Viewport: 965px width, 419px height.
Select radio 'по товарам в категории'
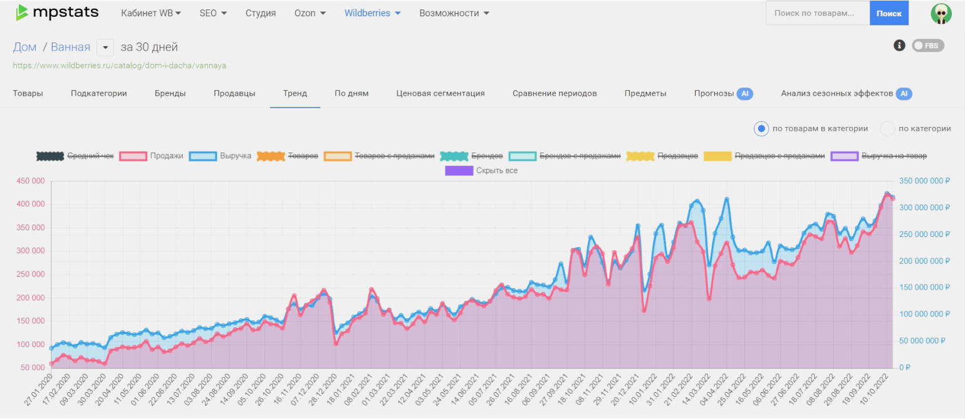761,128
